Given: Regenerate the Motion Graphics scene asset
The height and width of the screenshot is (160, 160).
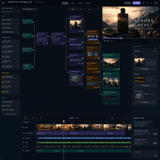Looking at the screenshot, I should click(x=145, y=102).
